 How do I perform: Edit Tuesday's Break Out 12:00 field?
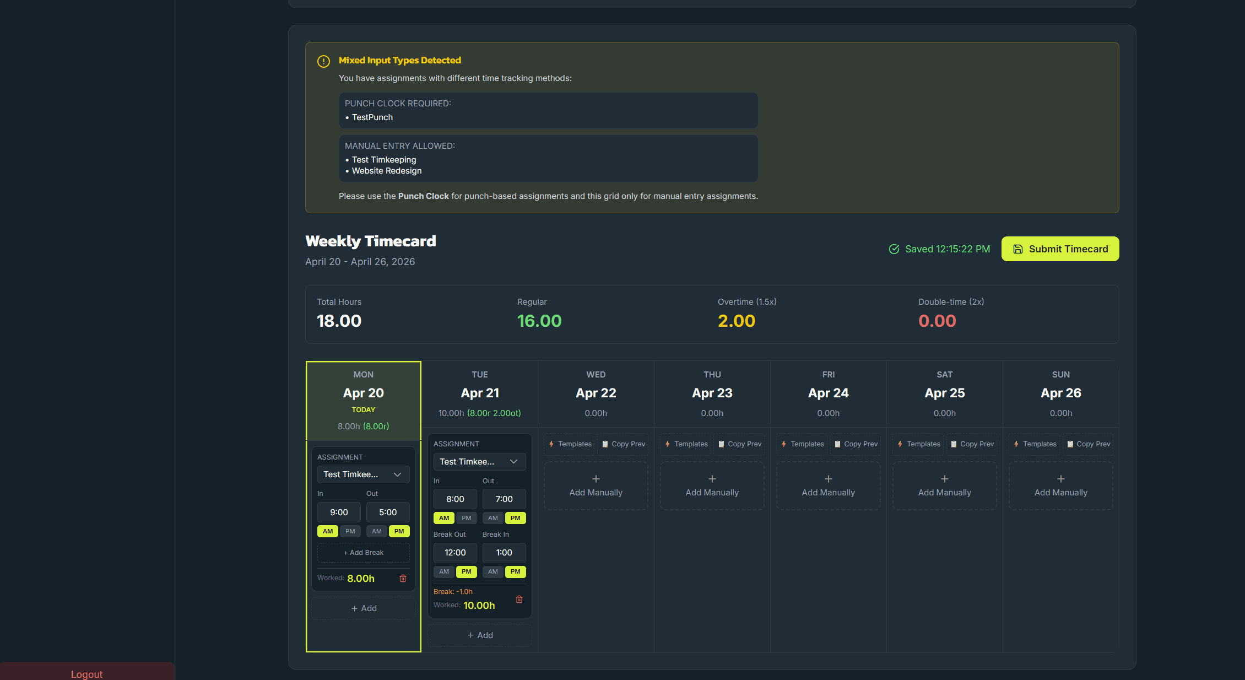(455, 553)
